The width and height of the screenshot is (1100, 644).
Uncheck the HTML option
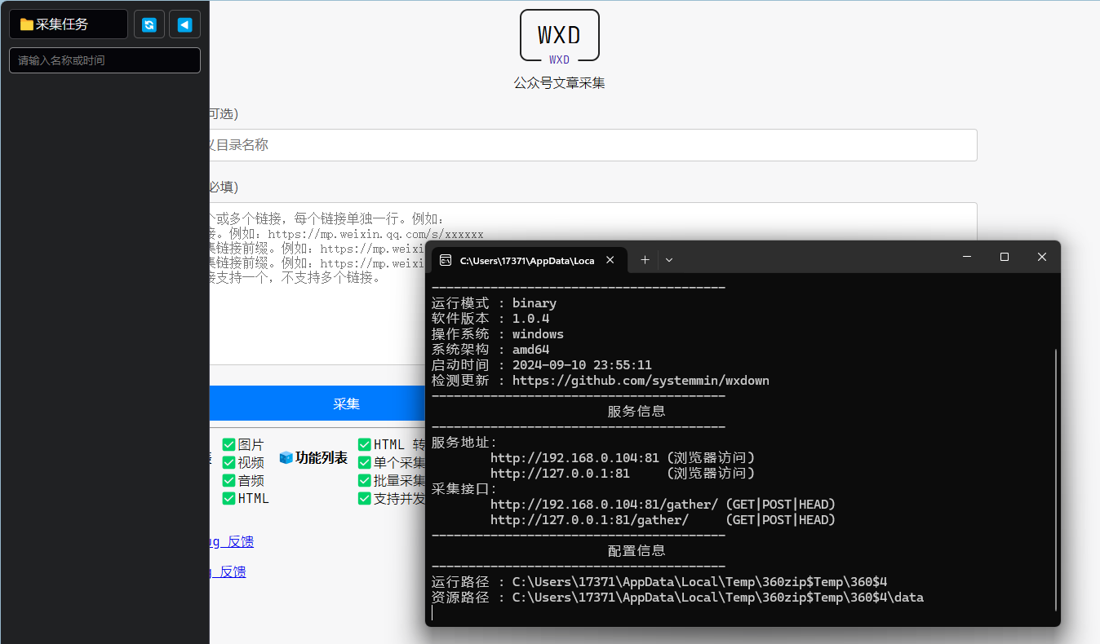228,499
